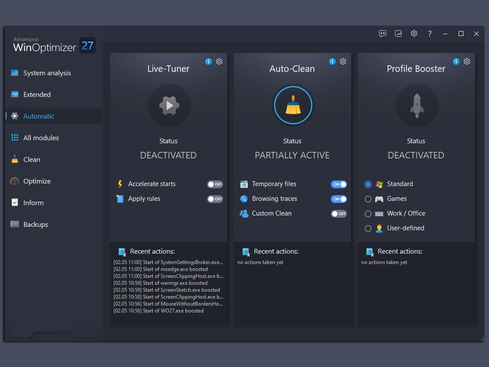
Task: Open the feedback chat icon in title bar
Action: coord(383,34)
